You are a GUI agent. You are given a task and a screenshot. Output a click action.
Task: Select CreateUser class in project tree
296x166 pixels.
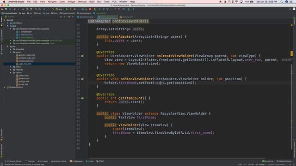[x=26, y=32]
